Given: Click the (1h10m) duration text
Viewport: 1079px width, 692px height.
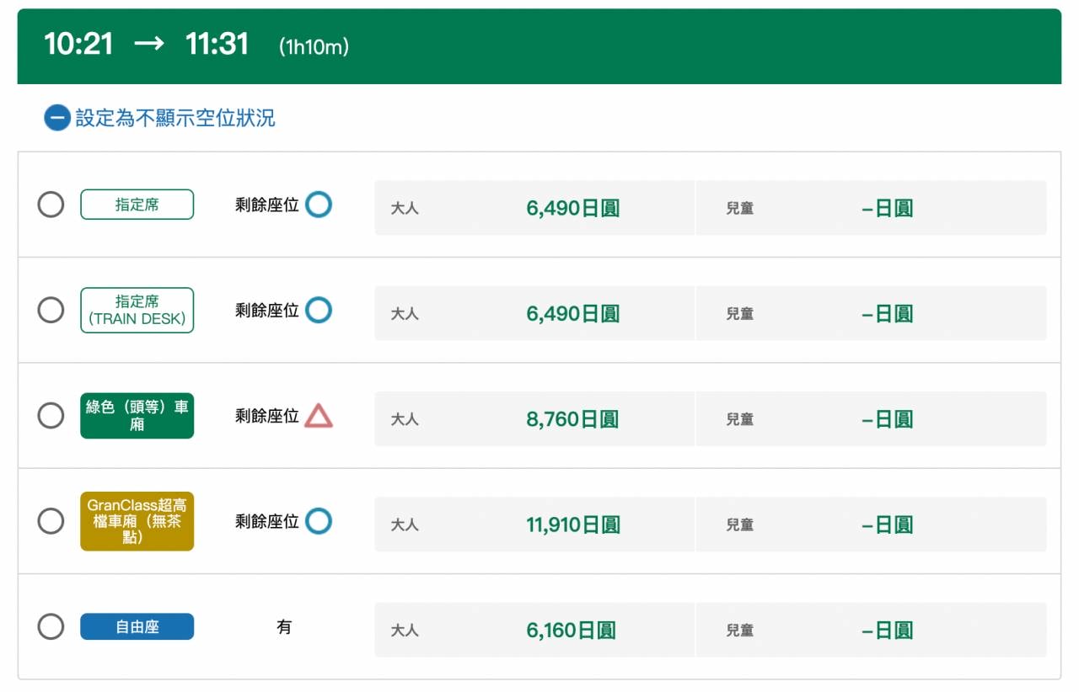Looking at the screenshot, I should click(314, 47).
